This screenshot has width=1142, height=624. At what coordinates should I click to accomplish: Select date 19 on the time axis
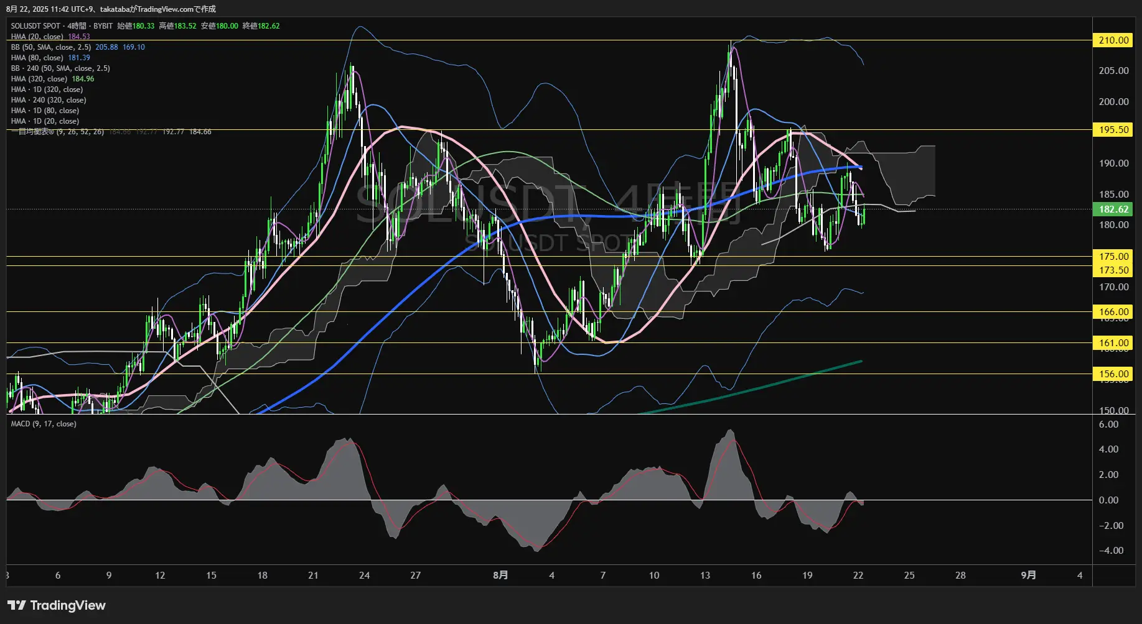coord(807,576)
